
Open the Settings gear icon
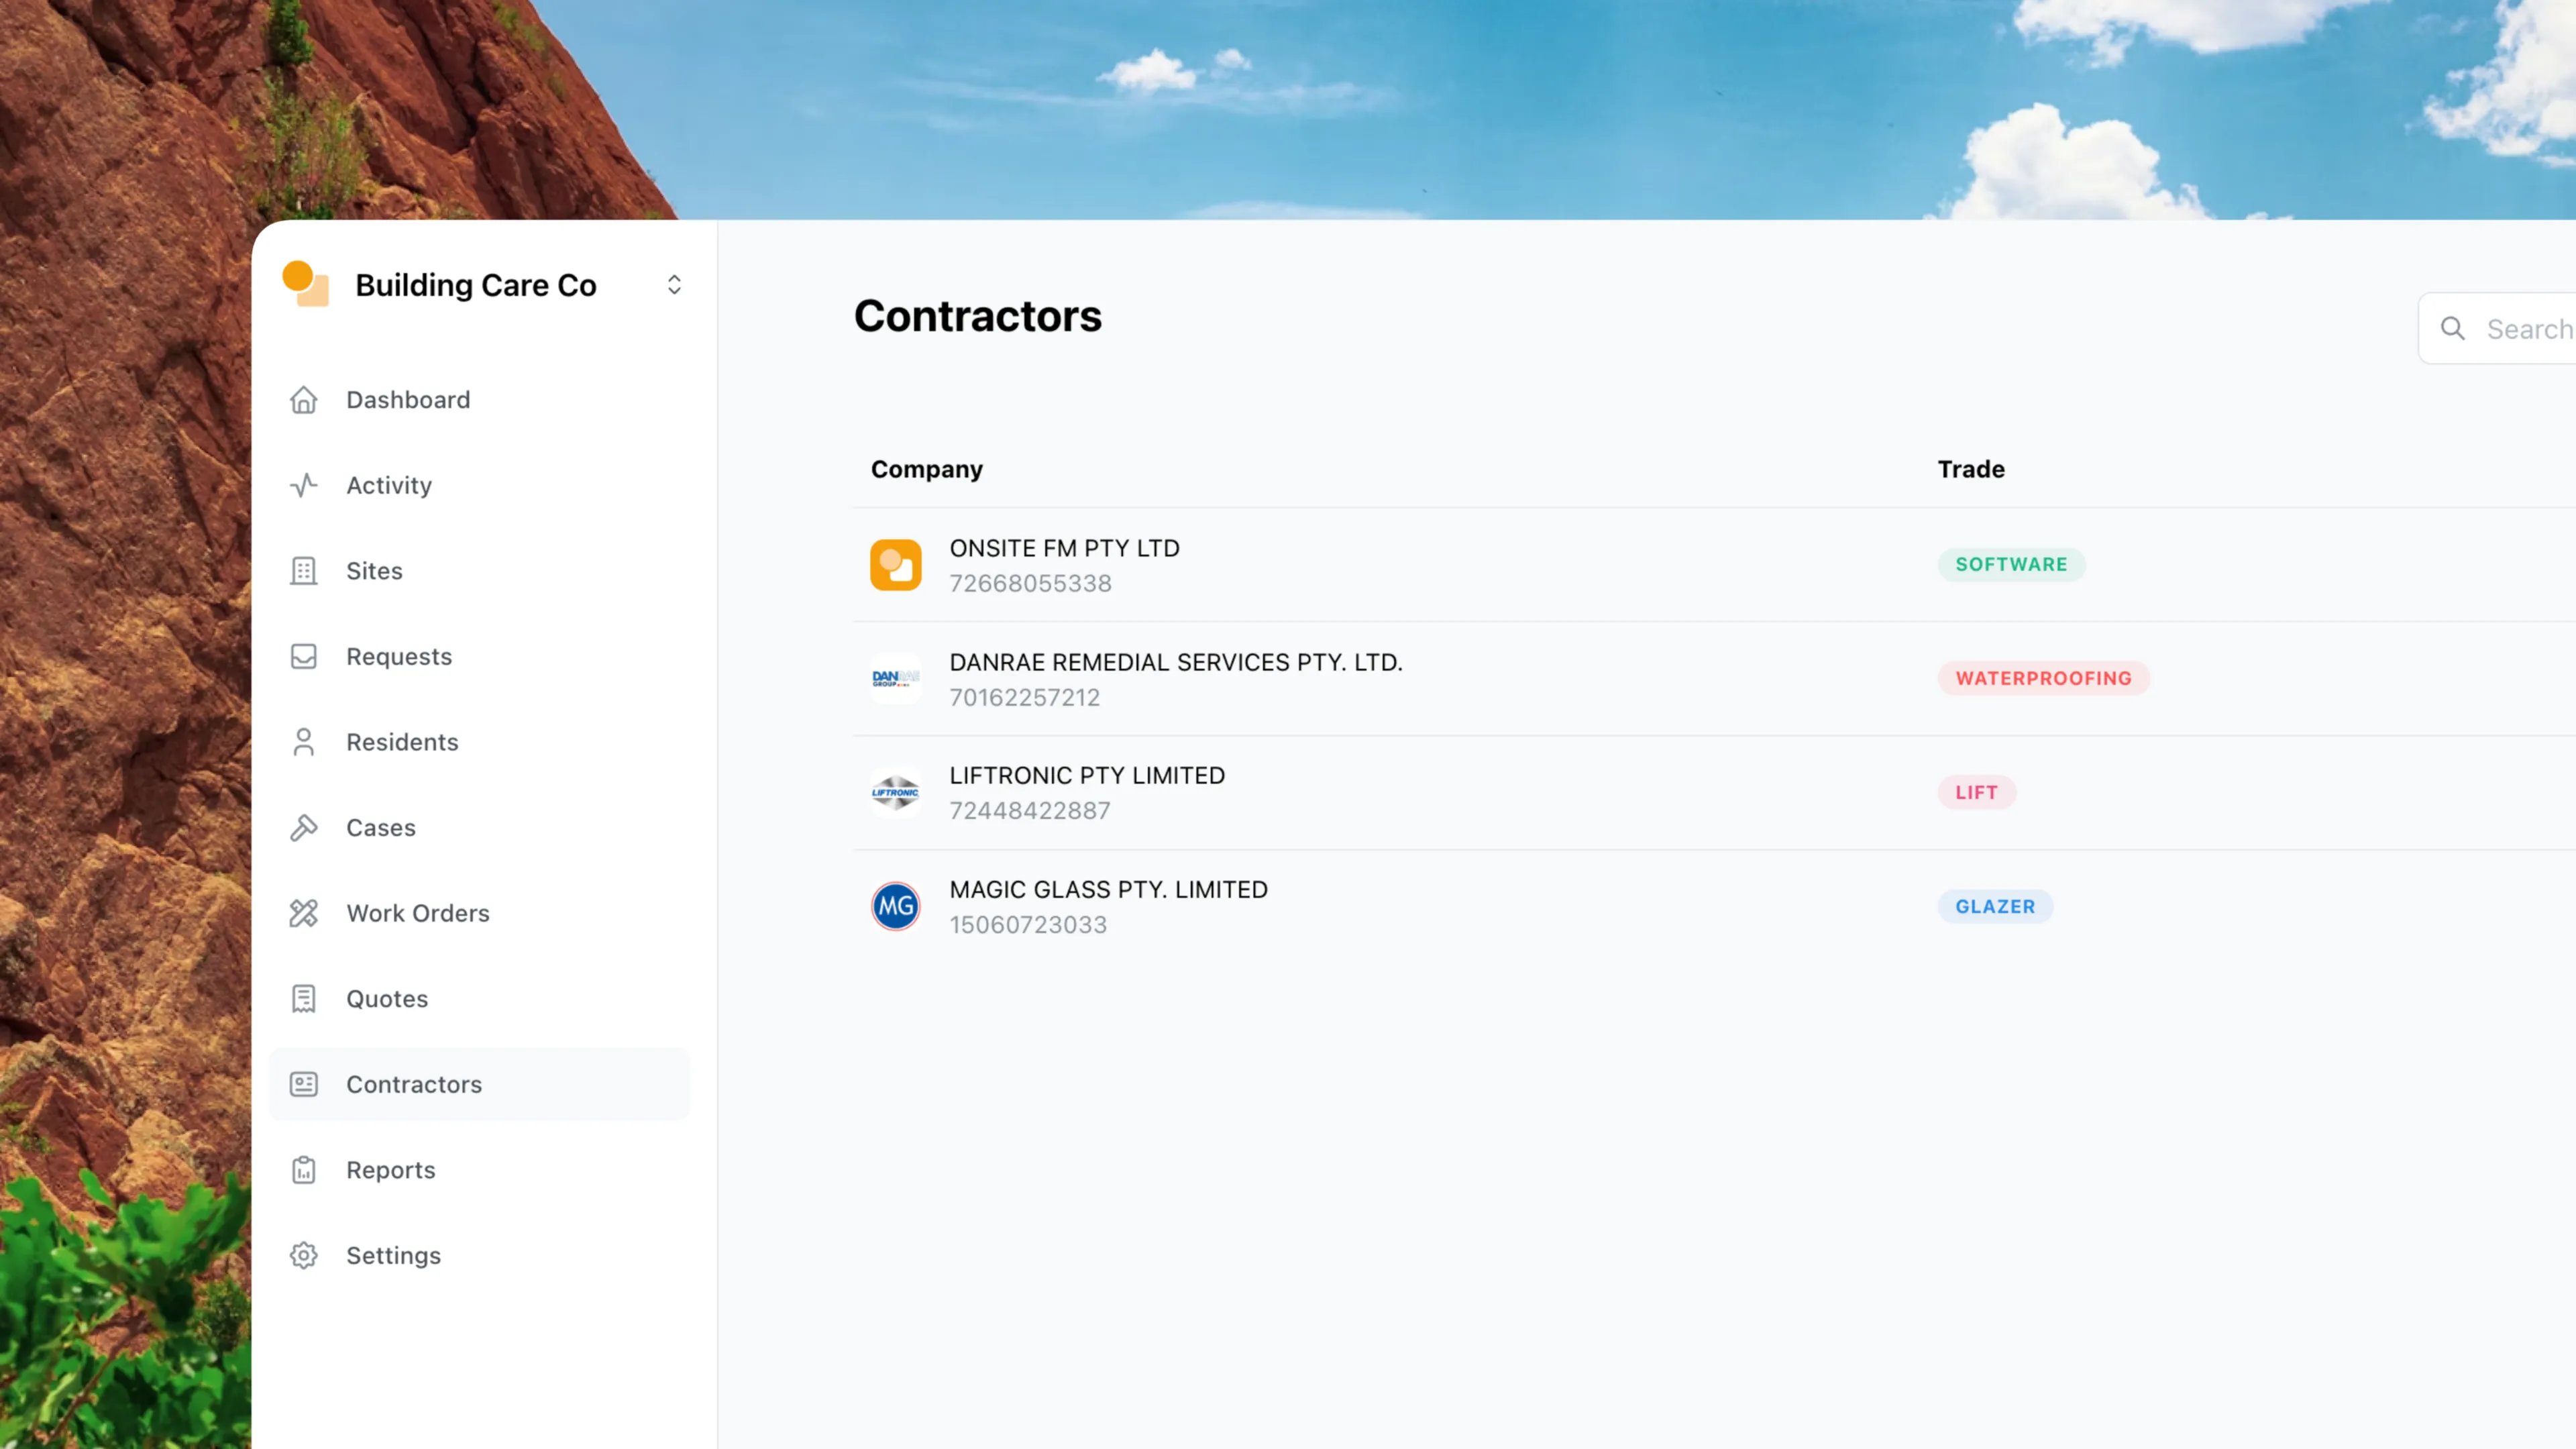tap(303, 1255)
